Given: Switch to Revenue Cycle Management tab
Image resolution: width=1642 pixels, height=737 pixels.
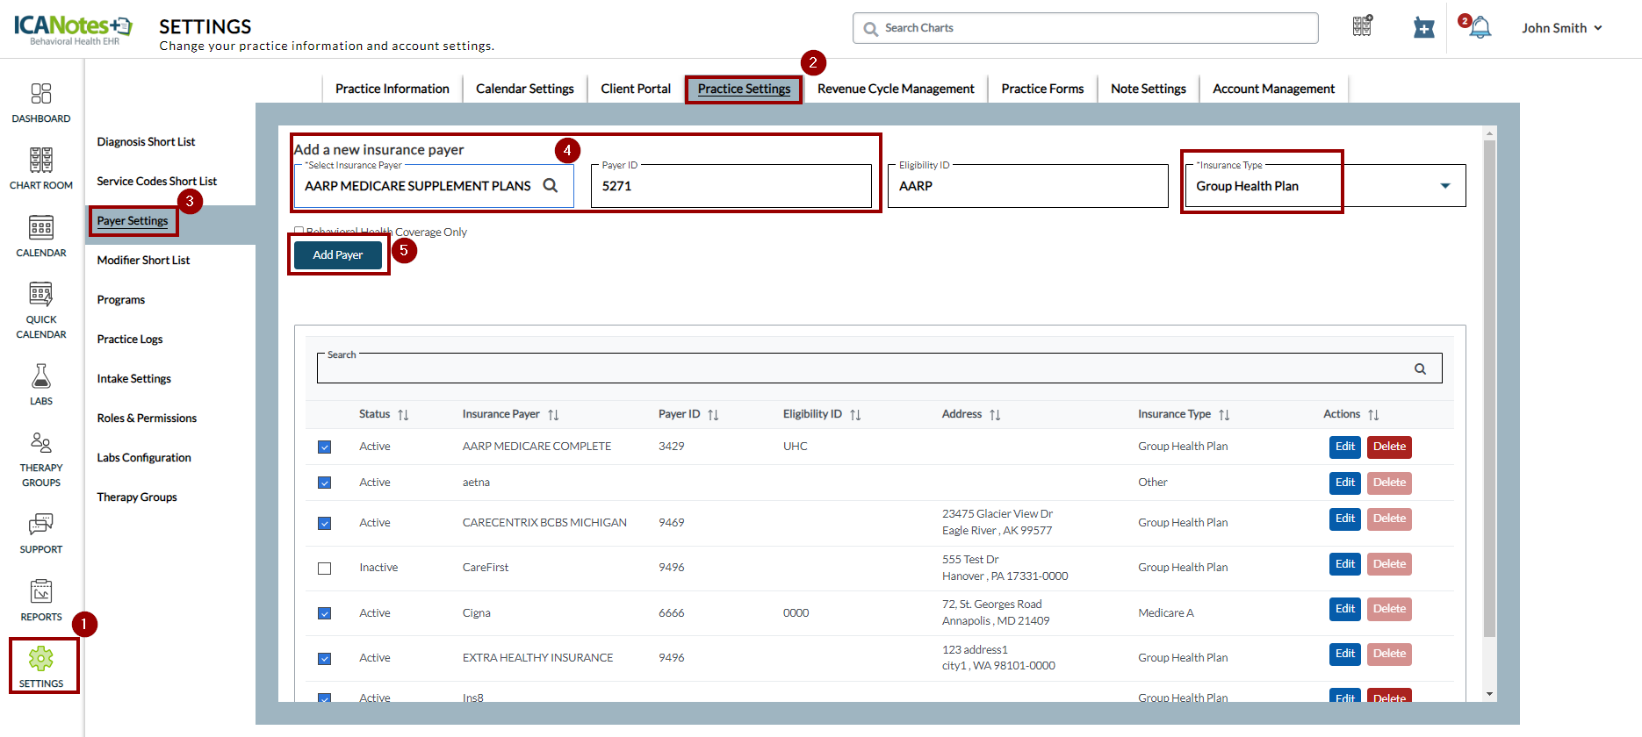Looking at the screenshot, I should [x=896, y=89].
